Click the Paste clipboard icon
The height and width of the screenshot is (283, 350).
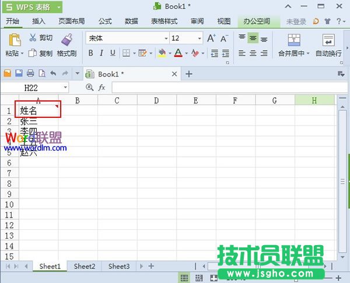point(15,40)
